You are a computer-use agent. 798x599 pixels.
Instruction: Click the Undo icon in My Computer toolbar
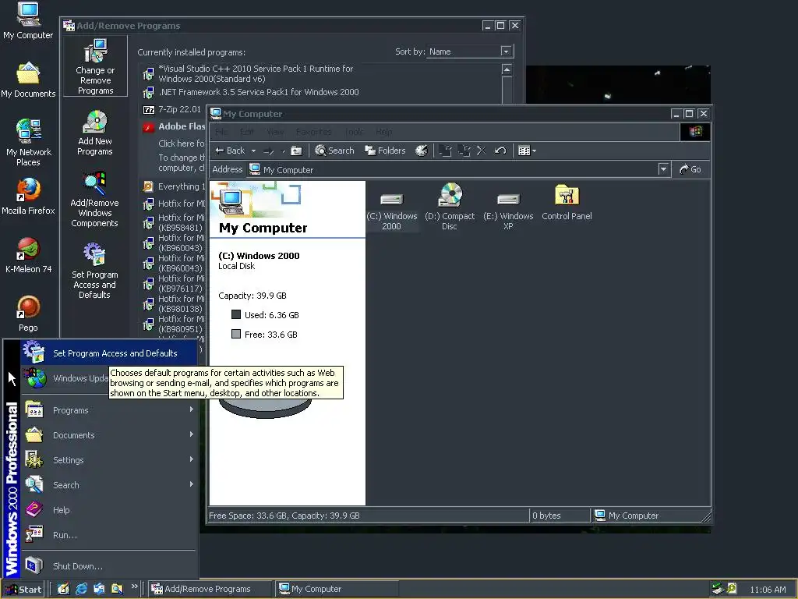500,151
